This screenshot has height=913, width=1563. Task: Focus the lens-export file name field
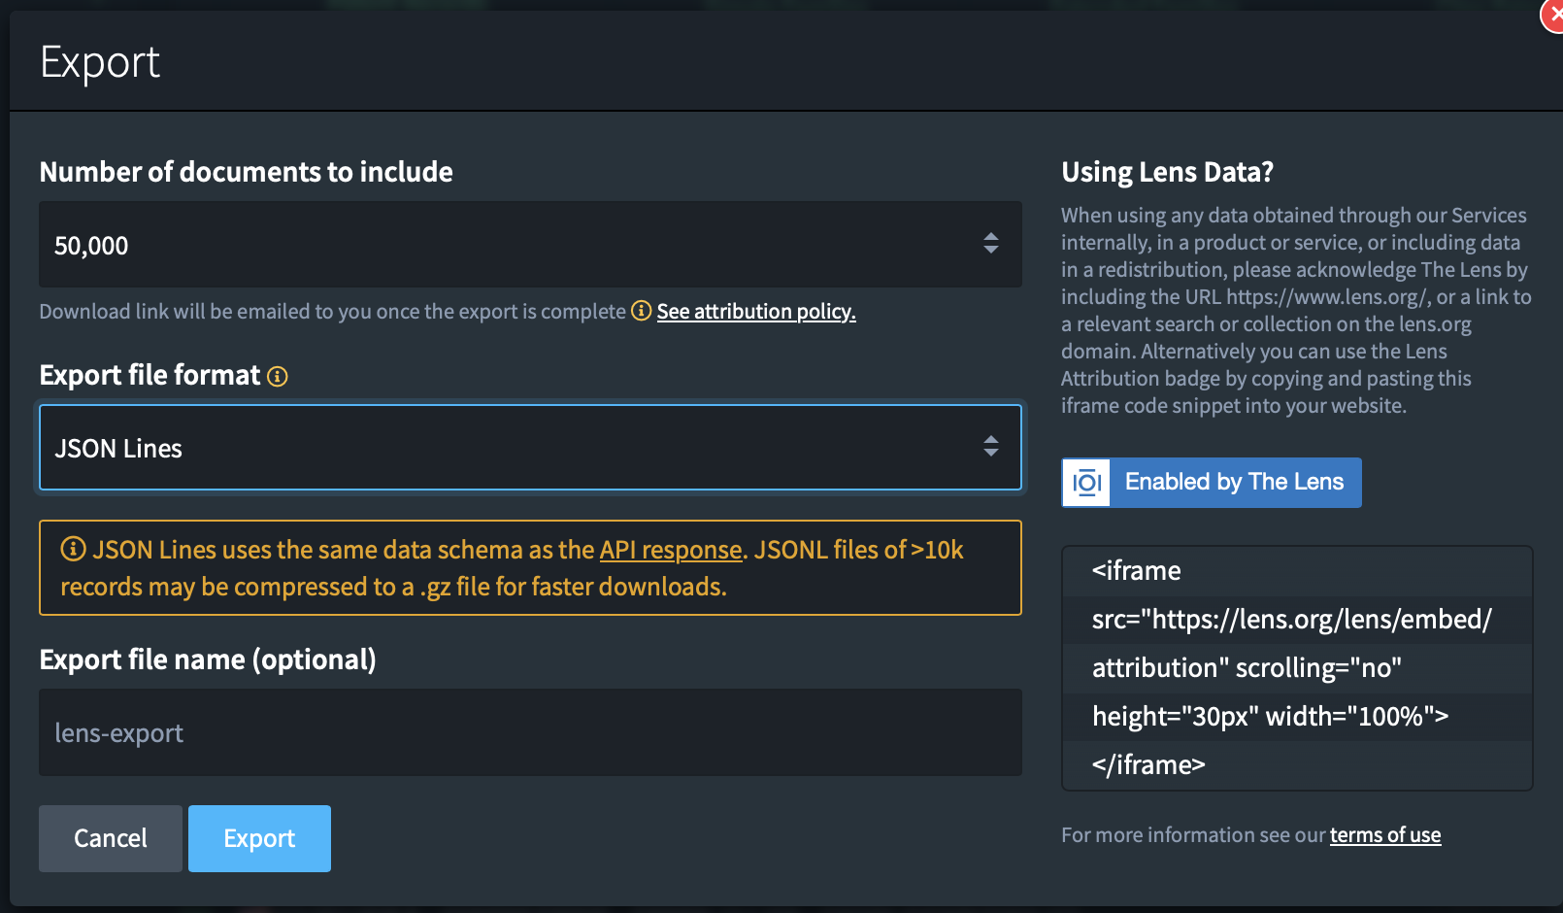click(529, 733)
